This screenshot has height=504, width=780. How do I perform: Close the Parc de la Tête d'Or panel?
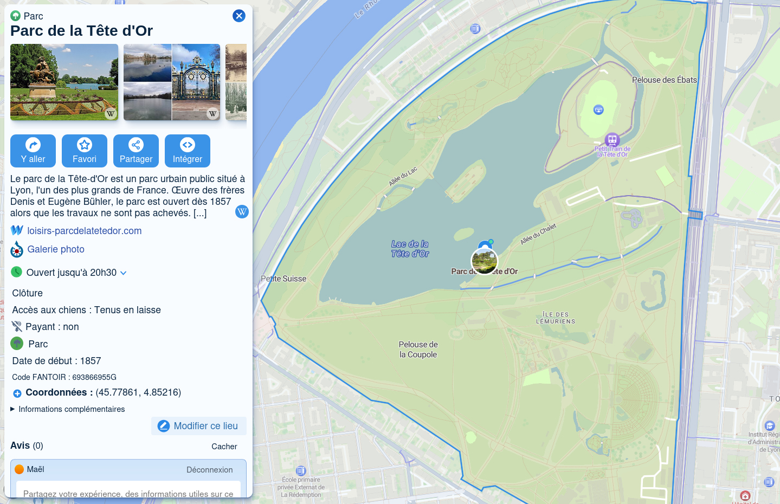[238, 16]
